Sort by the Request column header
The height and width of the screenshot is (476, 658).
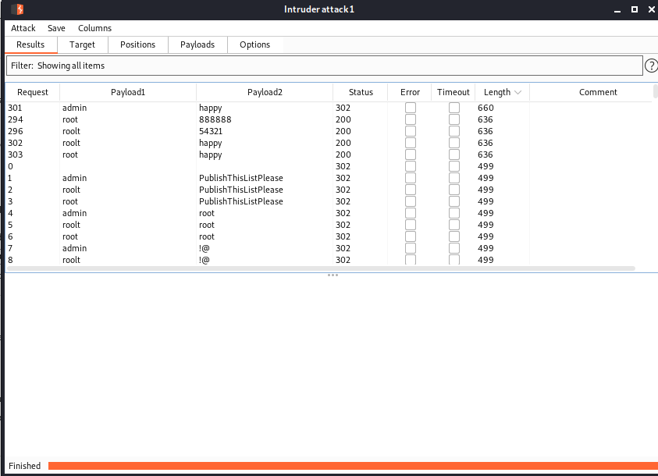(x=33, y=92)
